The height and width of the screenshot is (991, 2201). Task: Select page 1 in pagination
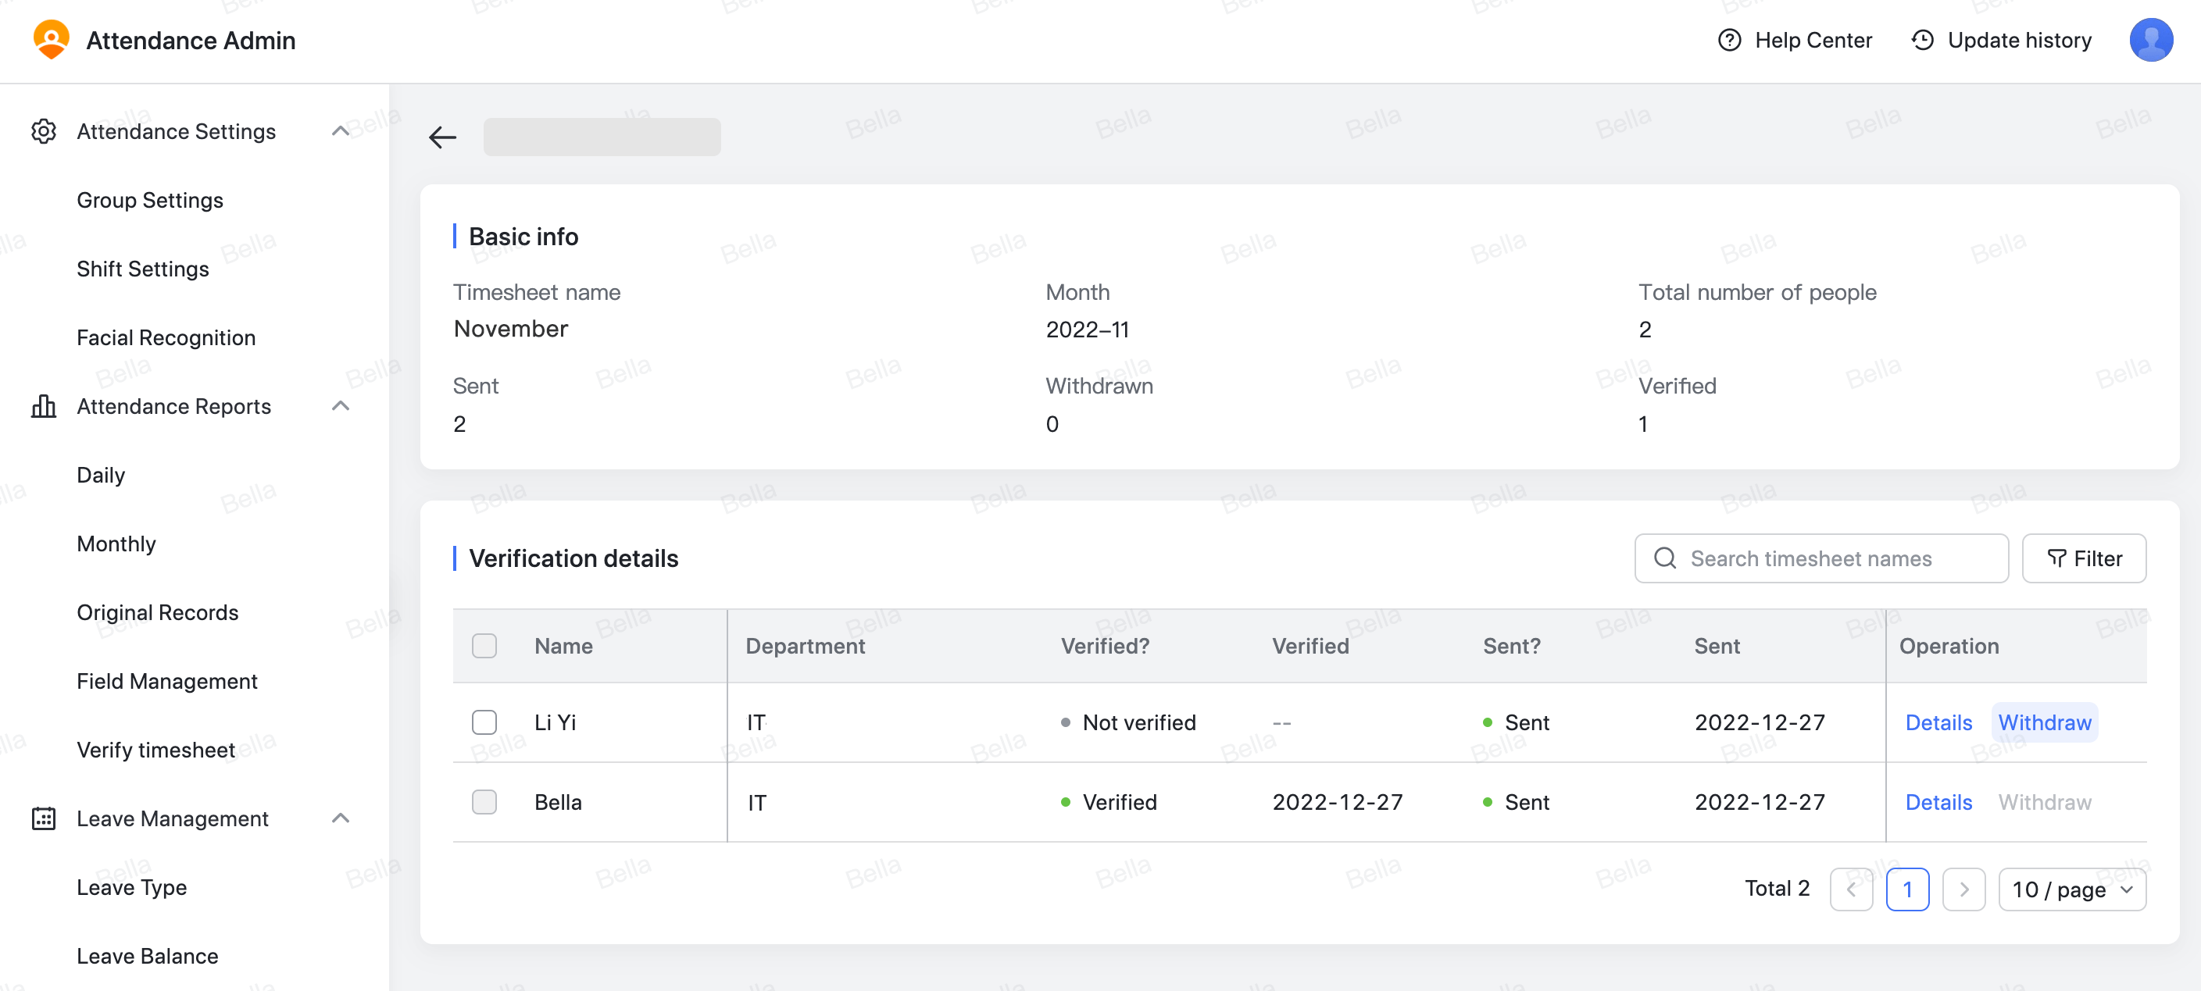point(1907,889)
